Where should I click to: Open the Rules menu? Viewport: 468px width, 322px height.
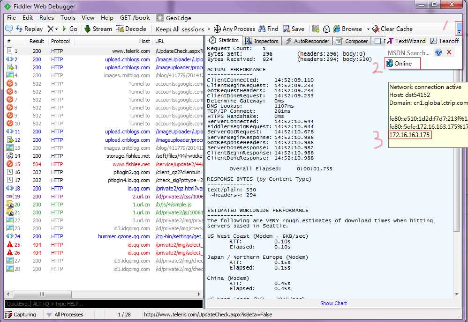coord(46,18)
